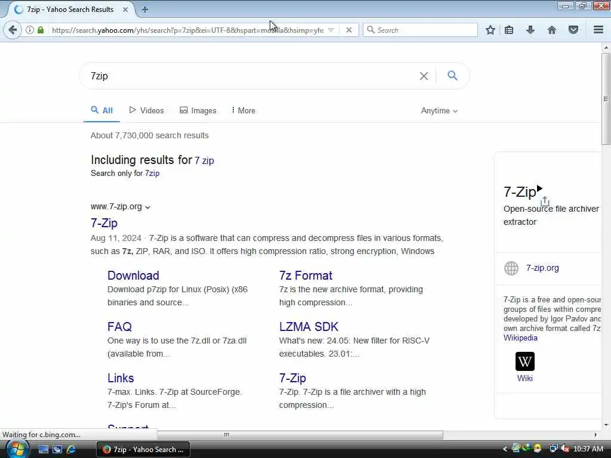
Task: Expand the Anytime time filter
Action: point(439,111)
